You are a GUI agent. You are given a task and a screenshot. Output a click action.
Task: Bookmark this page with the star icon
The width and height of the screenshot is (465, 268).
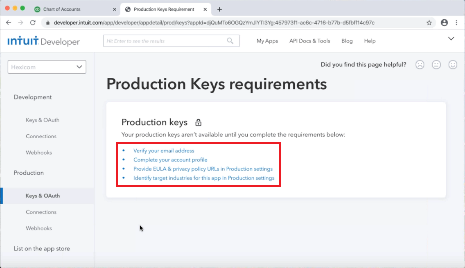pos(429,23)
